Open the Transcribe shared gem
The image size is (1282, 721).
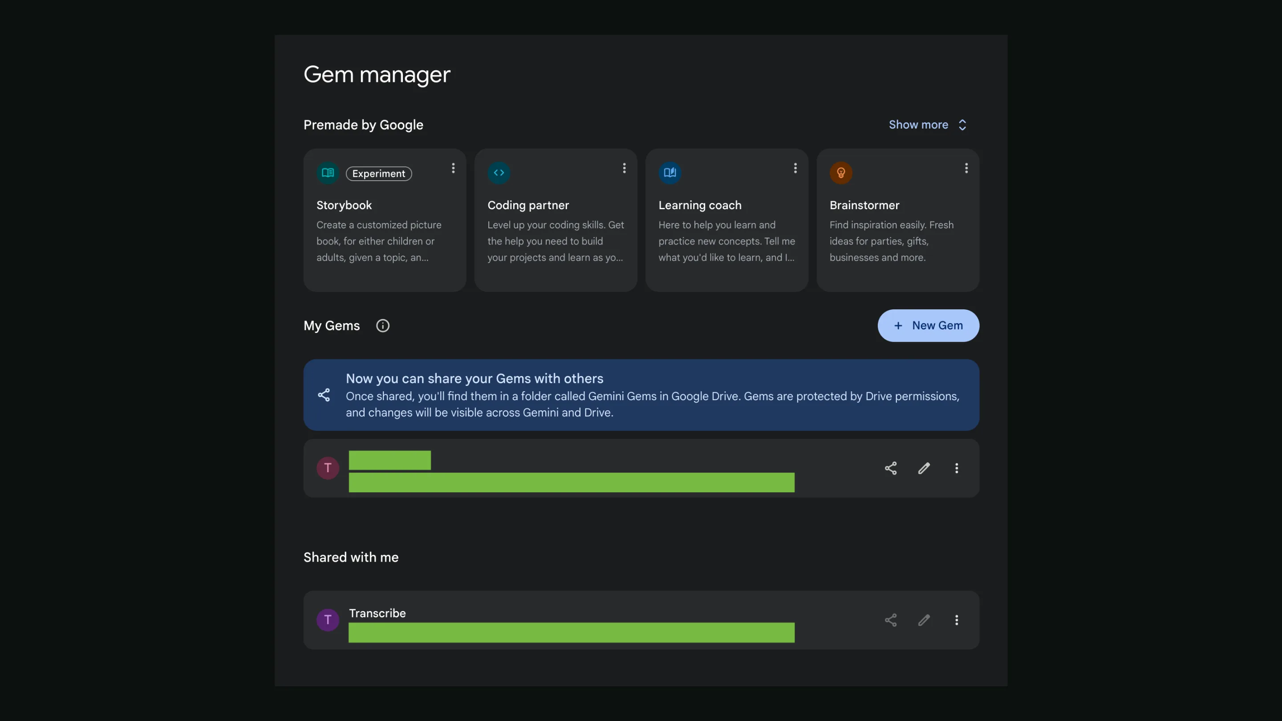coord(641,620)
